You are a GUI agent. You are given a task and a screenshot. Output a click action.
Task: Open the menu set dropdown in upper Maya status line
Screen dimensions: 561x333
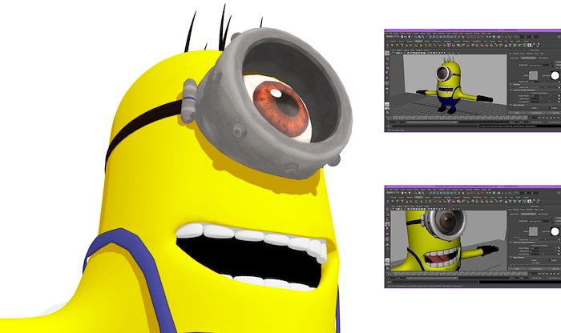click(393, 37)
